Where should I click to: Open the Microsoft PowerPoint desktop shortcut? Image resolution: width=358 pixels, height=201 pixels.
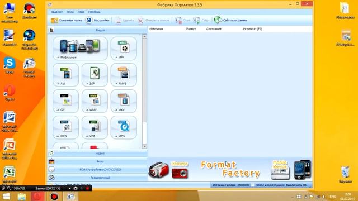click(x=10, y=149)
